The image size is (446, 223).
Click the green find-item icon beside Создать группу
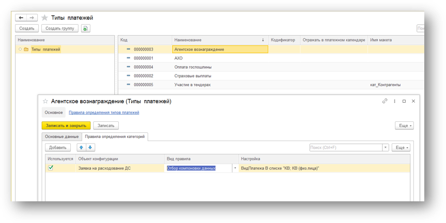86,28
